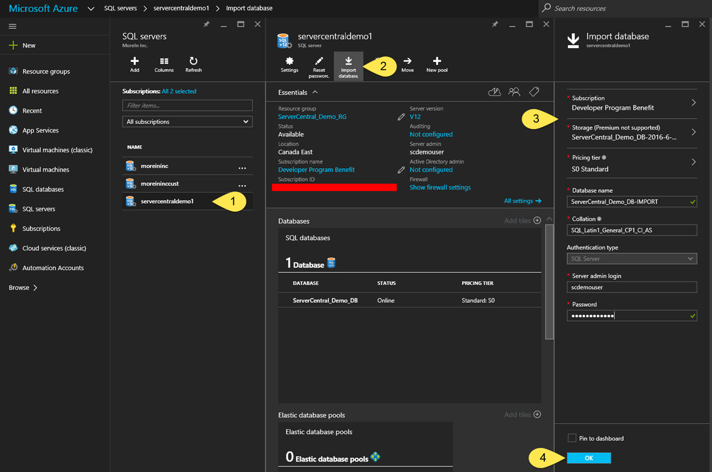Click the Password field
The height and width of the screenshot is (472, 712).
click(631, 315)
